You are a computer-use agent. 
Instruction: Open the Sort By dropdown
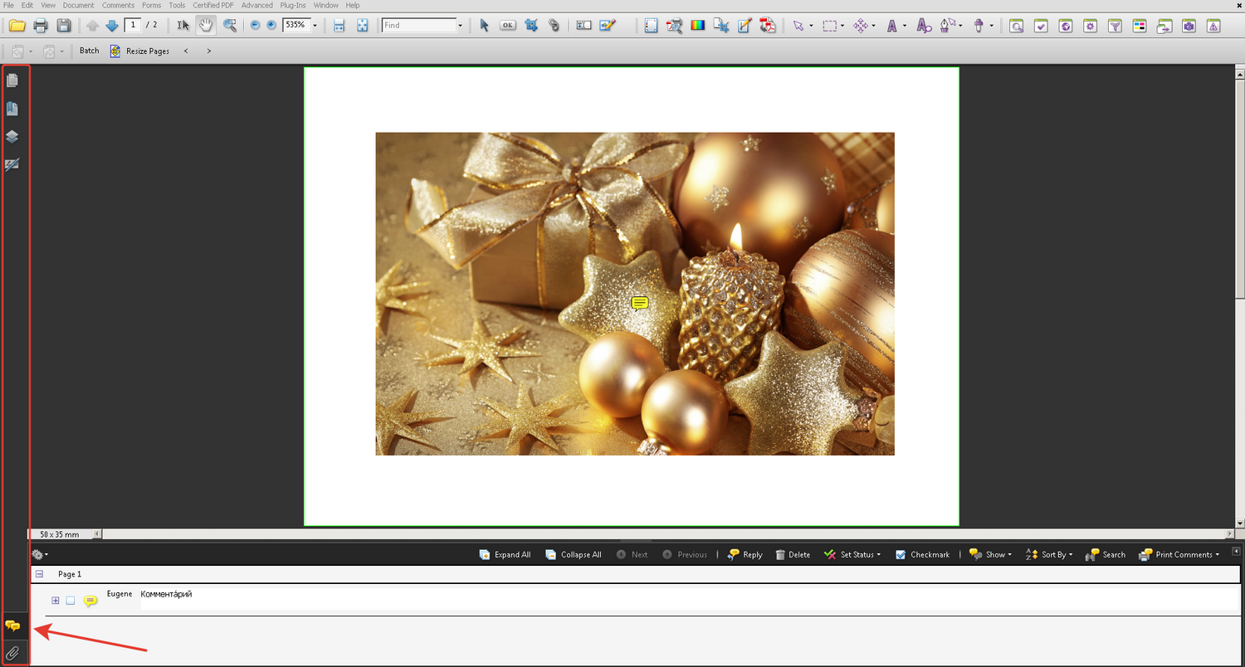(1049, 554)
